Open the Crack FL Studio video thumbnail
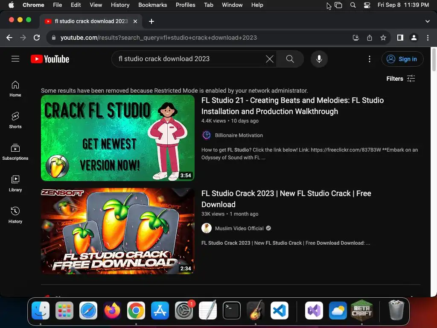The width and height of the screenshot is (437, 328). [118, 138]
